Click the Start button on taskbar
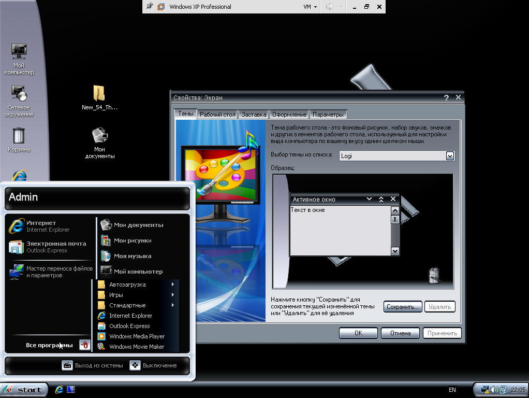The height and width of the screenshot is (398, 529). click(x=24, y=390)
